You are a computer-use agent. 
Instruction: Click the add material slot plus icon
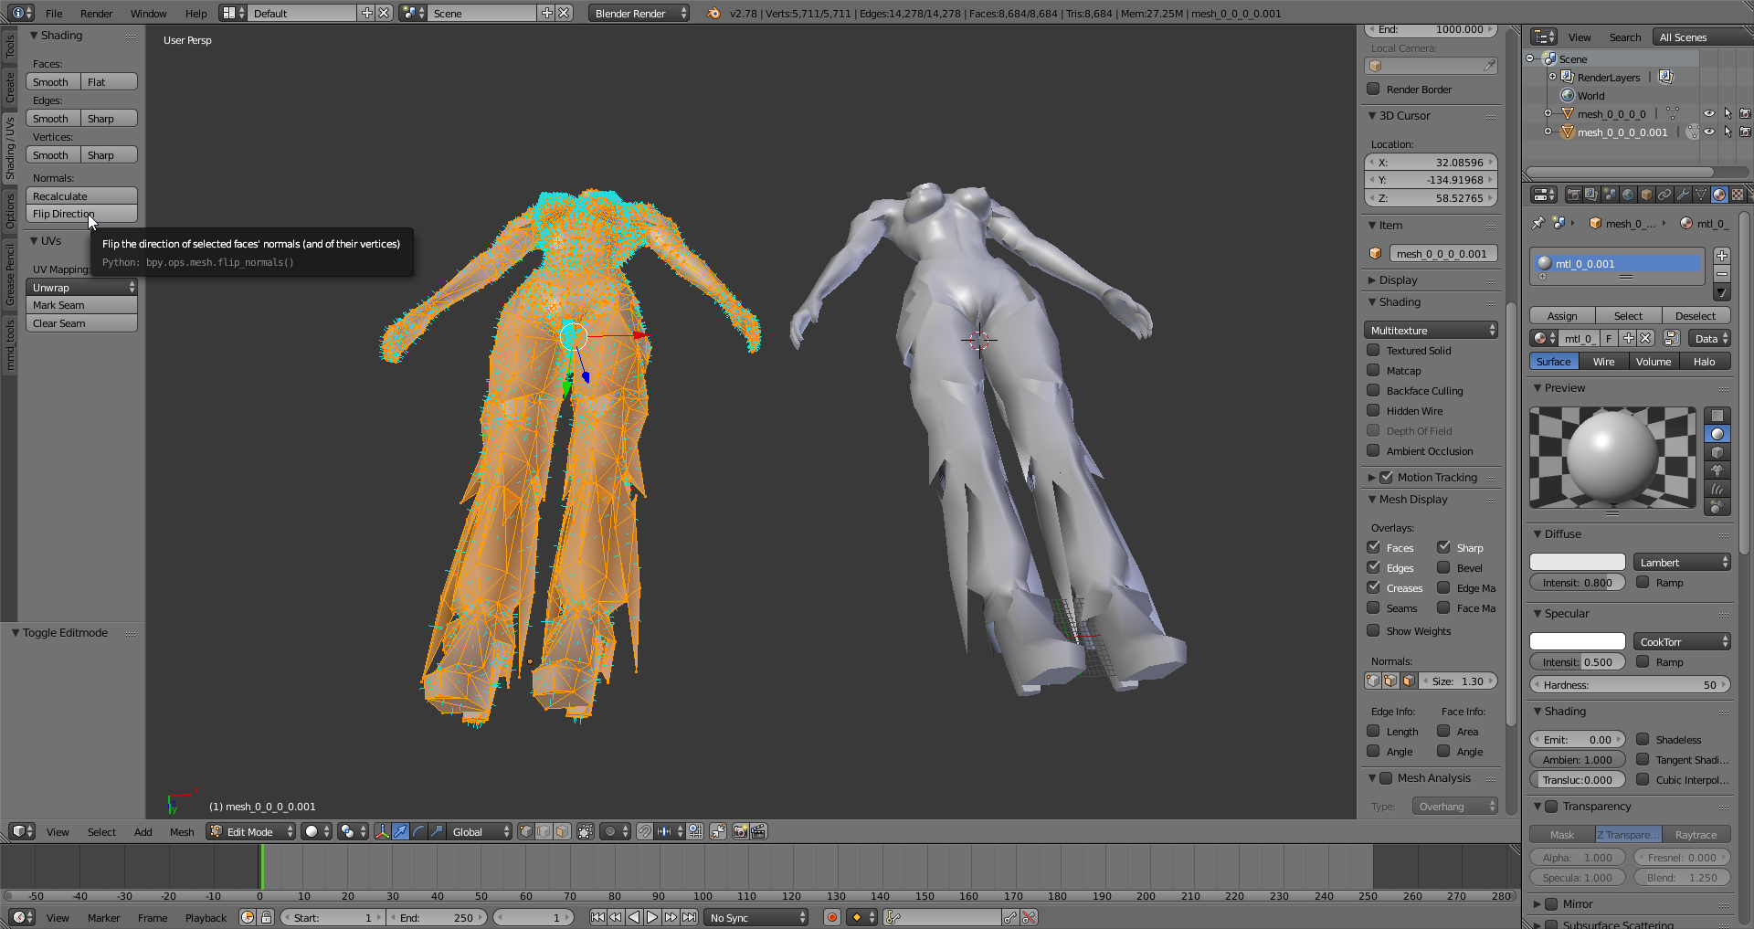click(1722, 256)
